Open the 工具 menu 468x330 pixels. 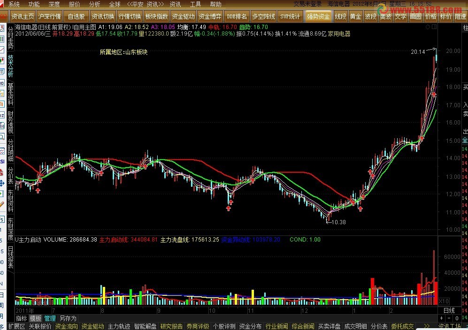pyautogui.click(x=195, y=4)
